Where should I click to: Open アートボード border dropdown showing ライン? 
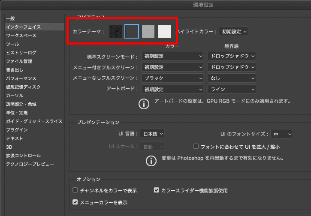coord(232,90)
